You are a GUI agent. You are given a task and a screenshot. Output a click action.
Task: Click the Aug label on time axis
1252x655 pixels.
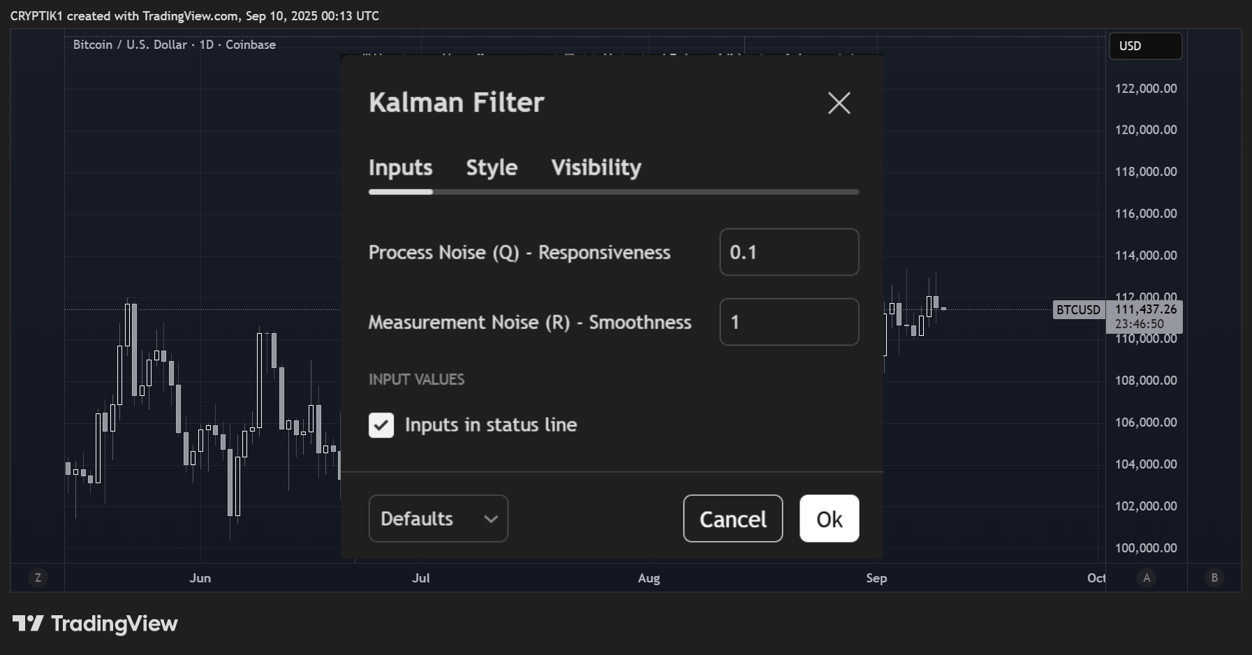click(x=649, y=578)
